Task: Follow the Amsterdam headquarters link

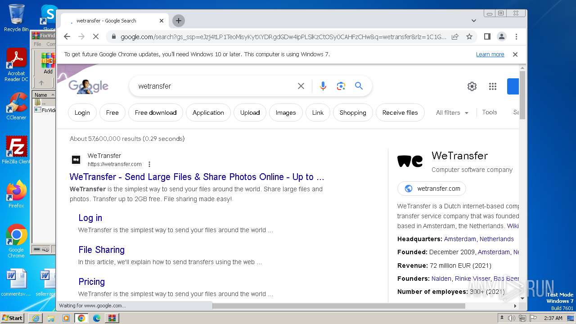Action: (460, 239)
